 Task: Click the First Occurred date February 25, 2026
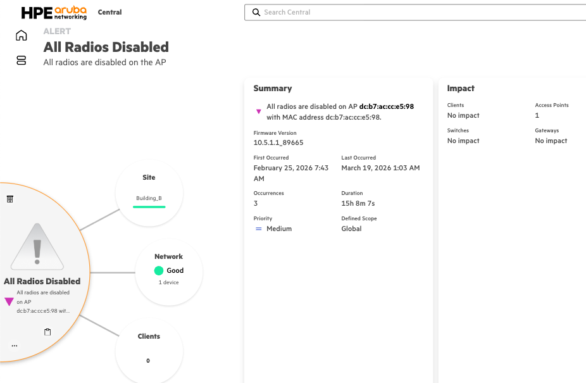[291, 173]
